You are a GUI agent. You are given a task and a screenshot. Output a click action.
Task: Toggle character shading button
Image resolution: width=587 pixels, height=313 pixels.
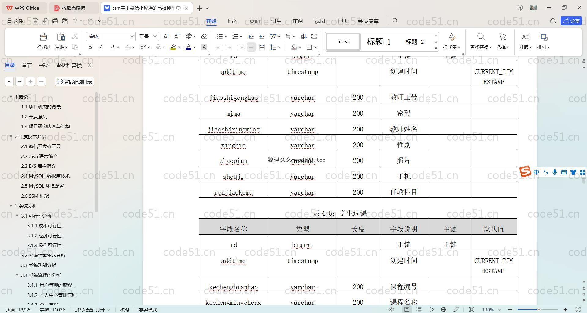pyautogui.click(x=204, y=47)
